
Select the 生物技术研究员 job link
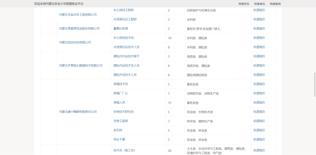123,112
